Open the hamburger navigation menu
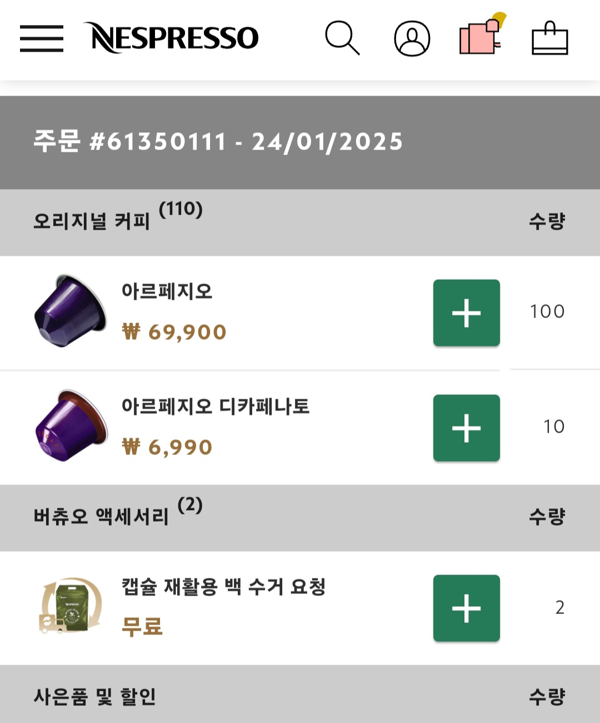The width and height of the screenshot is (600, 723). [42, 38]
